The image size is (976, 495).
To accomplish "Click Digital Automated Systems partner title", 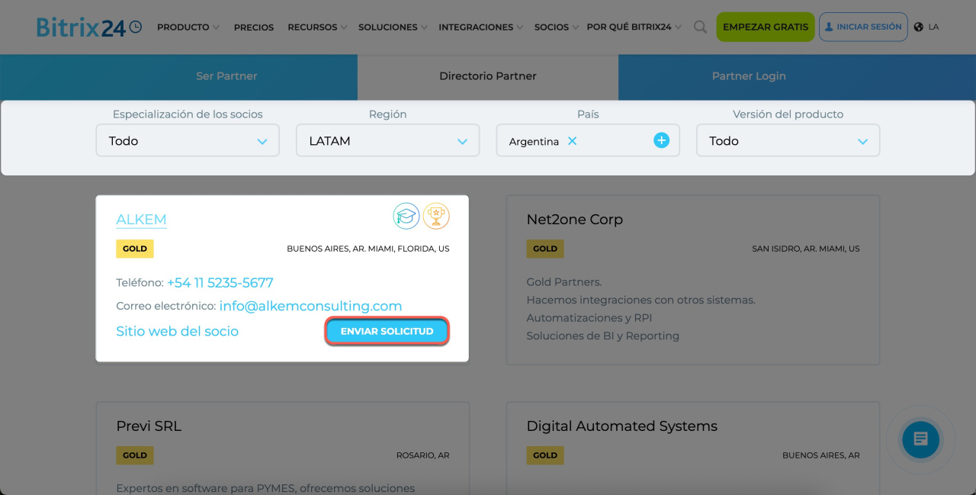I will 622,426.
